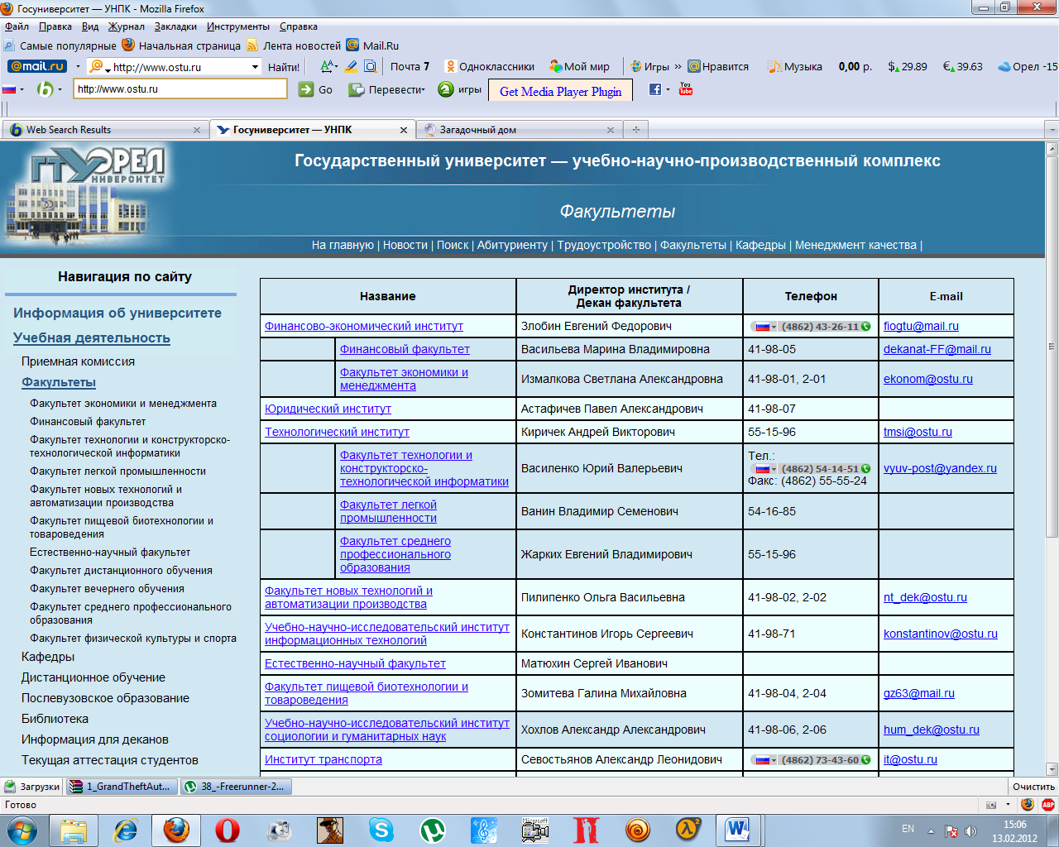Open the Инструменты menu
1059x847 pixels.
tap(238, 26)
